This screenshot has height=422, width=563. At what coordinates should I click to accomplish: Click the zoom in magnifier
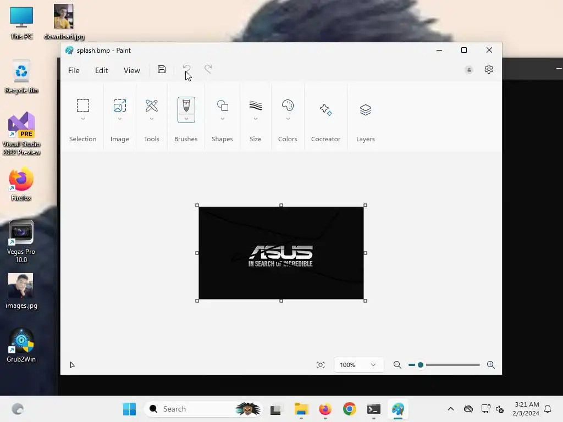tap(491, 365)
